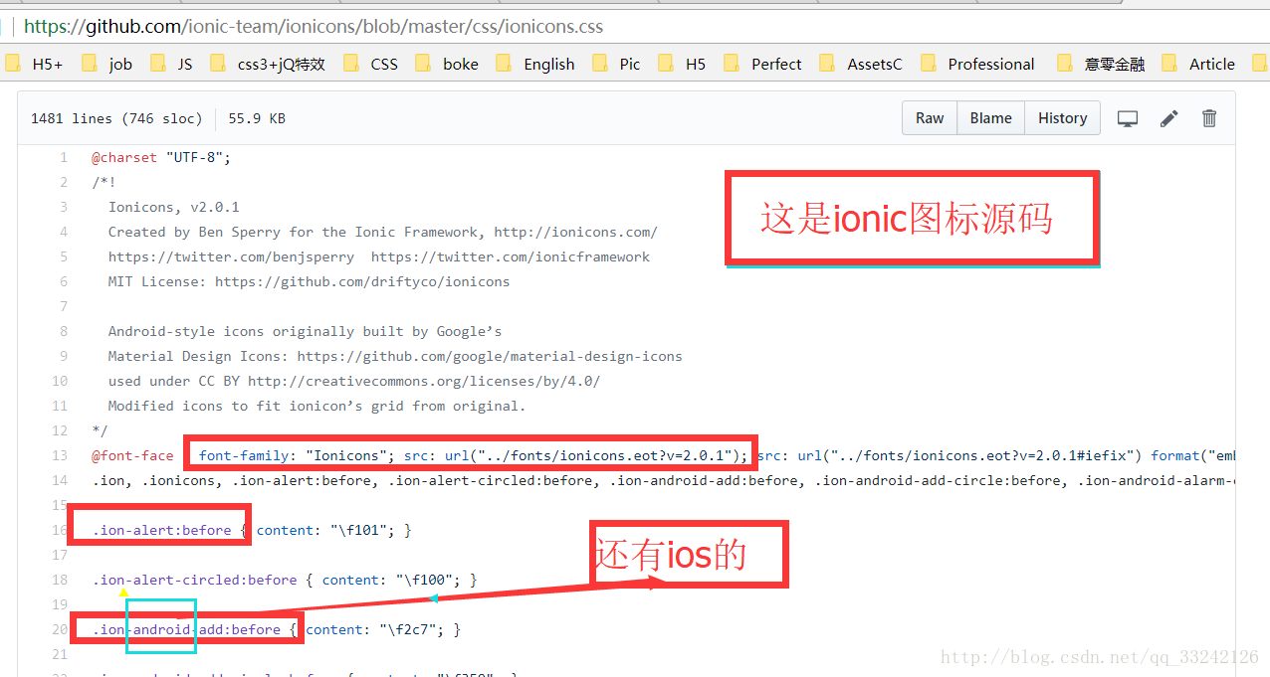
Task: Open the Article bookmark folder
Action: (1198, 64)
